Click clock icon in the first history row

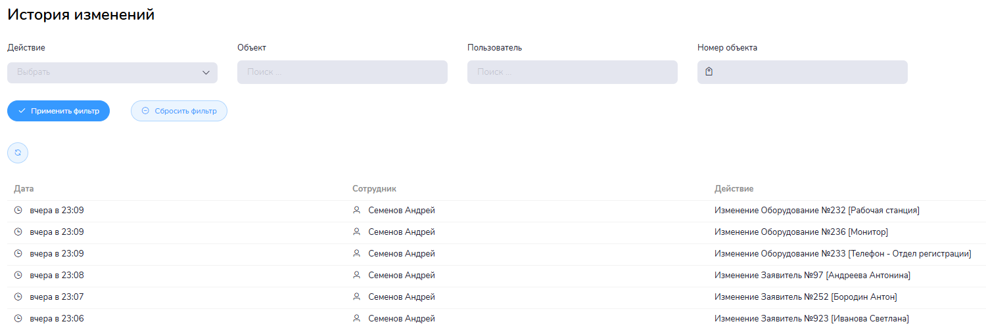(x=18, y=211)
